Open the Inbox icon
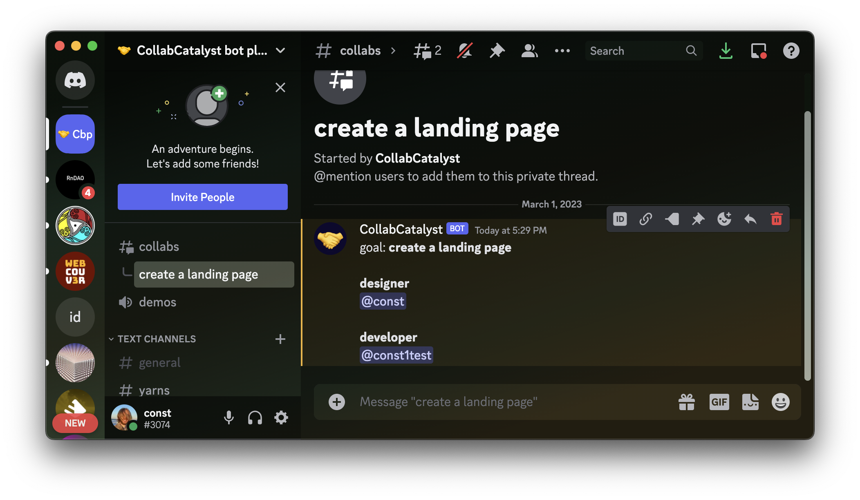The image size is (860, 500). (759, 51)
